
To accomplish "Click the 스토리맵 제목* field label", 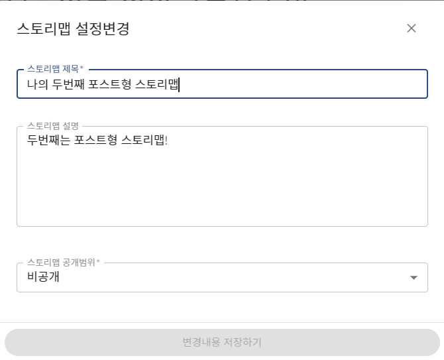I will (55, 68).
